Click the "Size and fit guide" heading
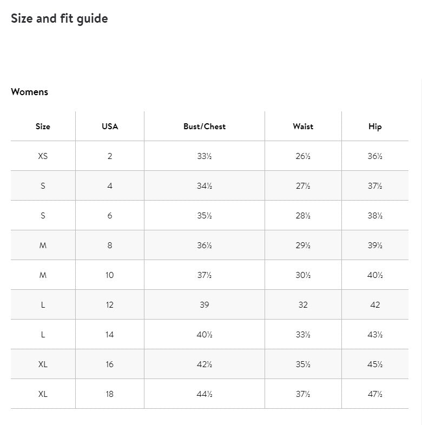This screenshot has width=422, height=425. tap(60, 18)
